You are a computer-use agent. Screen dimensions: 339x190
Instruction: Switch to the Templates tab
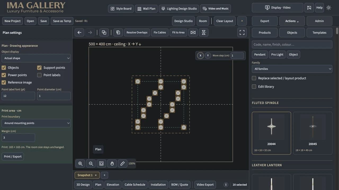coord(319,33)
